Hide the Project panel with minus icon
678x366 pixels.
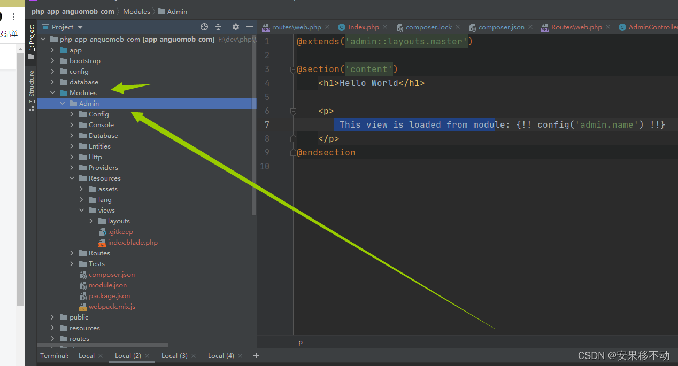coord(250,27)
